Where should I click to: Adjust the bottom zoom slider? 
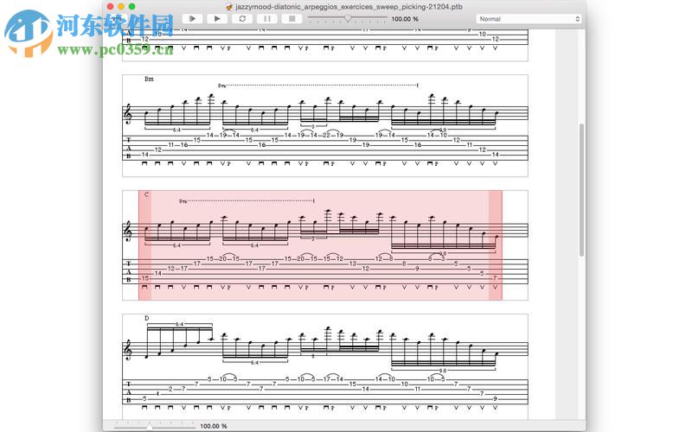(150, 426)
